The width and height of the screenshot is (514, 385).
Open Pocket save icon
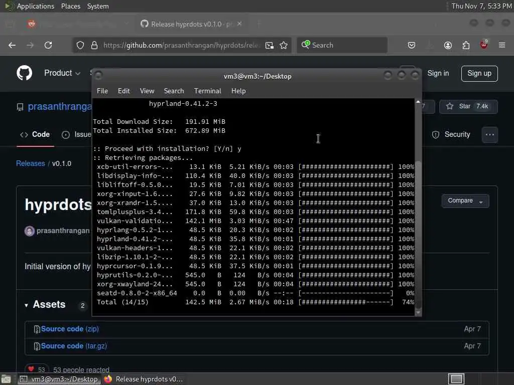pos(412,45)
